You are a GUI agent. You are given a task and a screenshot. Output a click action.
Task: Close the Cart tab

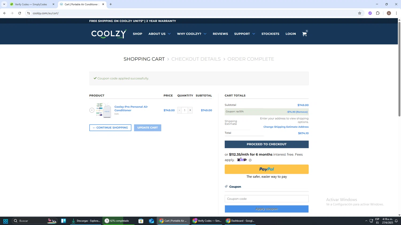click(103, 4)
